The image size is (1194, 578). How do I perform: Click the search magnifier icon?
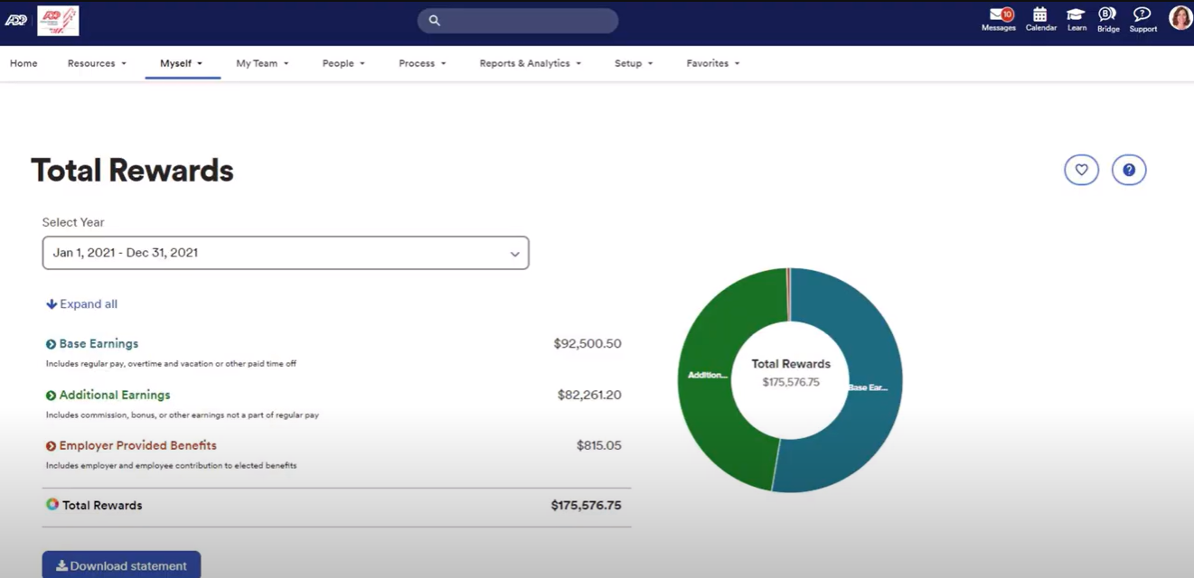[435, 21]
